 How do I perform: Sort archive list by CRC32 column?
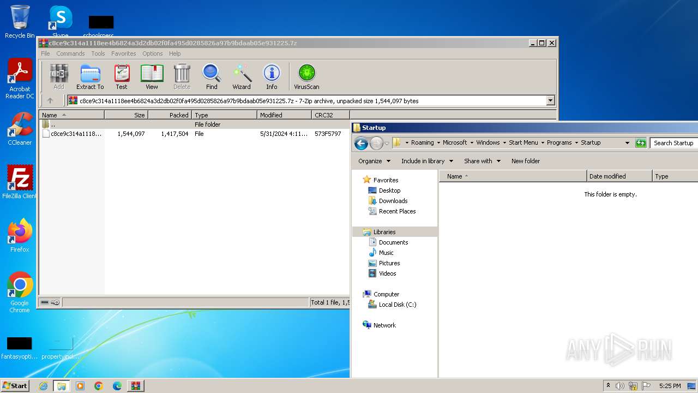[330, 115]
